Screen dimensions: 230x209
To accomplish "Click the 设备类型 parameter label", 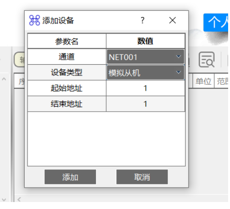I will pos(67,73).
